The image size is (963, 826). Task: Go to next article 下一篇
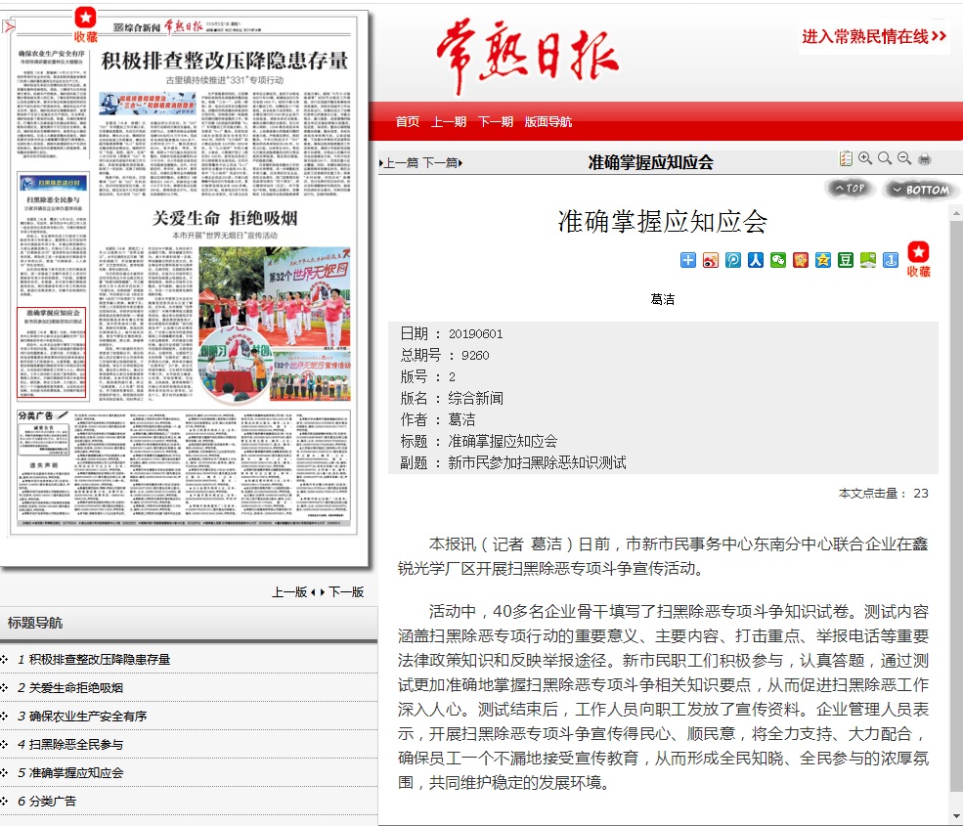point(442,162)
